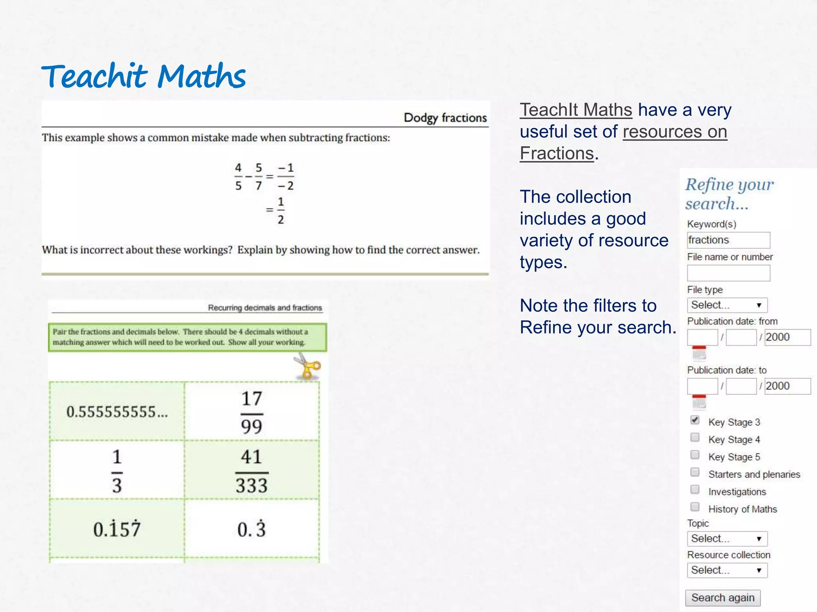The image size is (817, 612).
Task: Tick the History of Maths checkbox
Action: (x=695, y=507)
